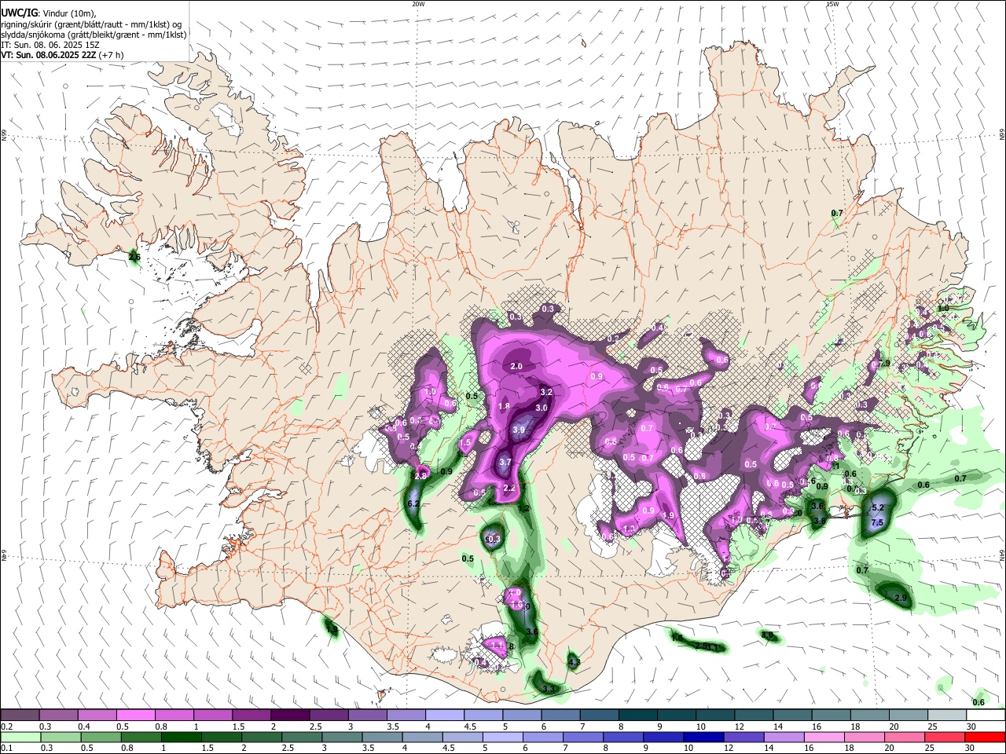Click the 2.2 value on the map
This screenshot has width=1006, height=754.
tap(509, 489)
